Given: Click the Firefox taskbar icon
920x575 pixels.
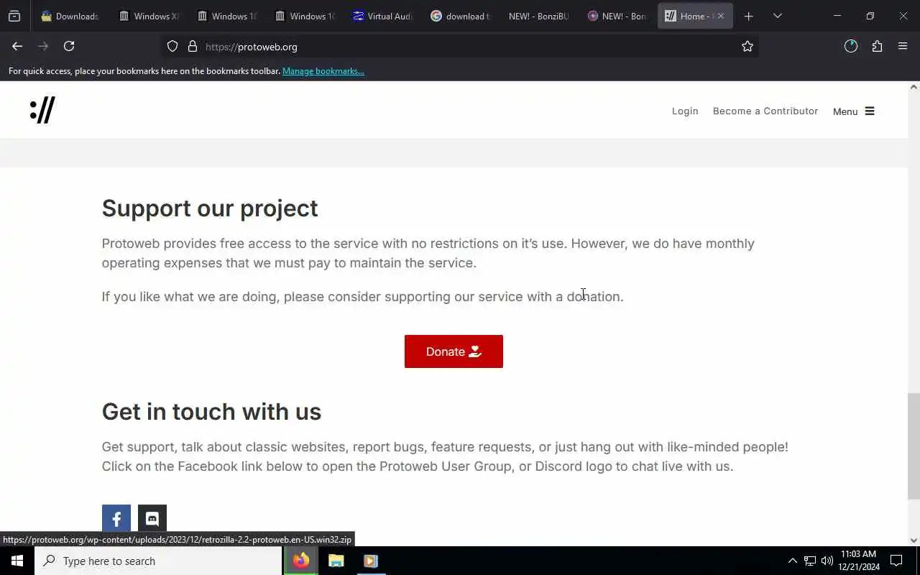Looking at the screenshot, I should pyautogui.click(x=301, y=561).
